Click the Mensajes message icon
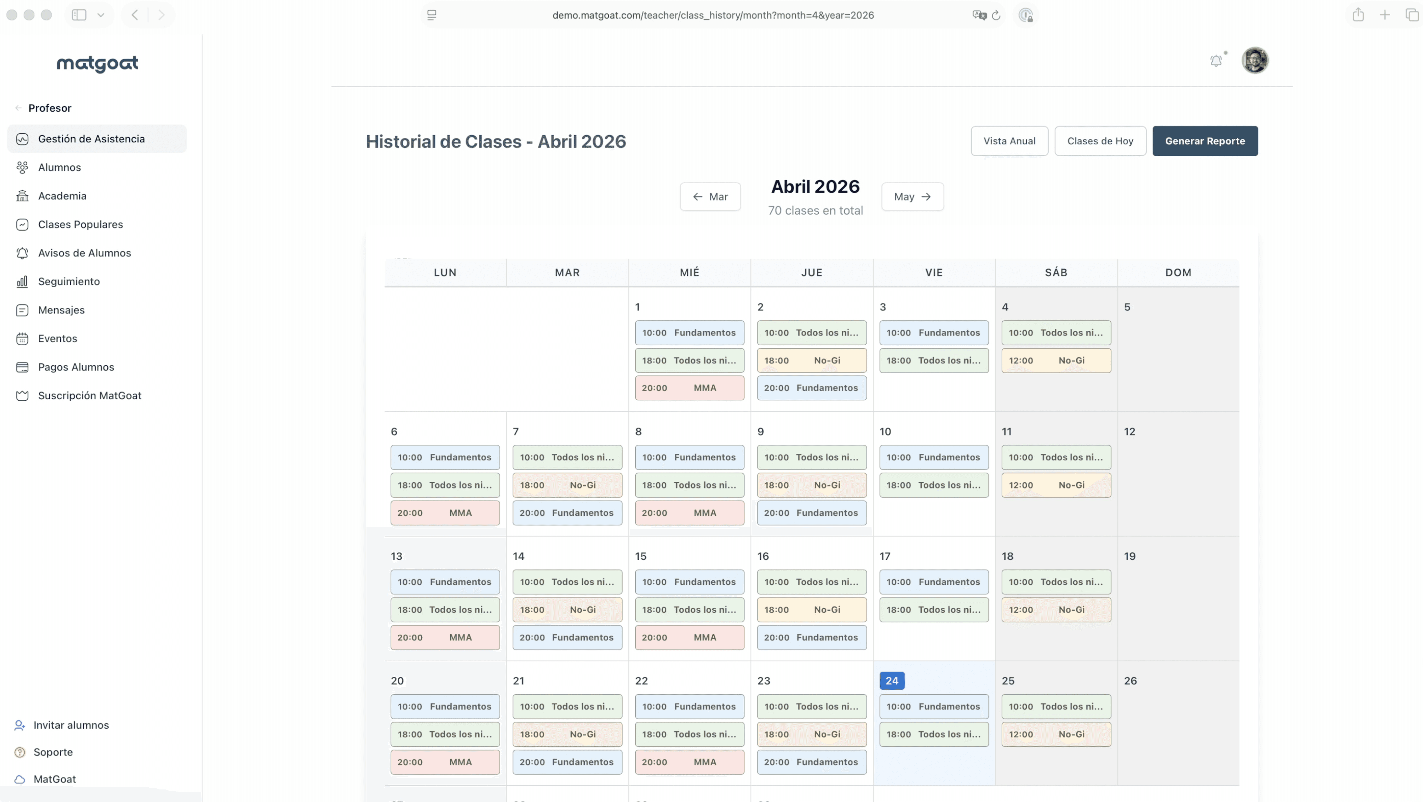The width and height of the screenshot is (1423, 802). point(22,310)
